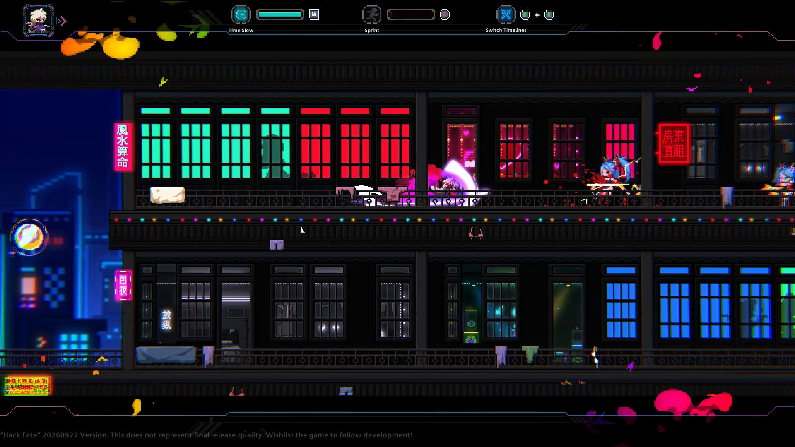Click the purple shorts hanging on the ledge
The height and width of the screenshot is (447, 795).
tap(277, 245)
